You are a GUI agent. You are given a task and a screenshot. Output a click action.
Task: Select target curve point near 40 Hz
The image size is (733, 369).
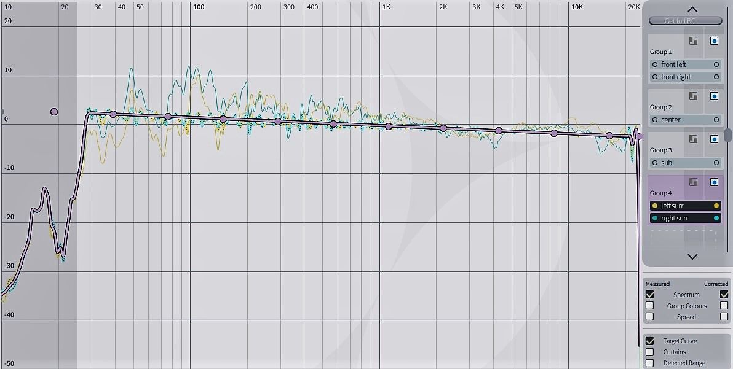pyautogui.click(x=113, y=114)
